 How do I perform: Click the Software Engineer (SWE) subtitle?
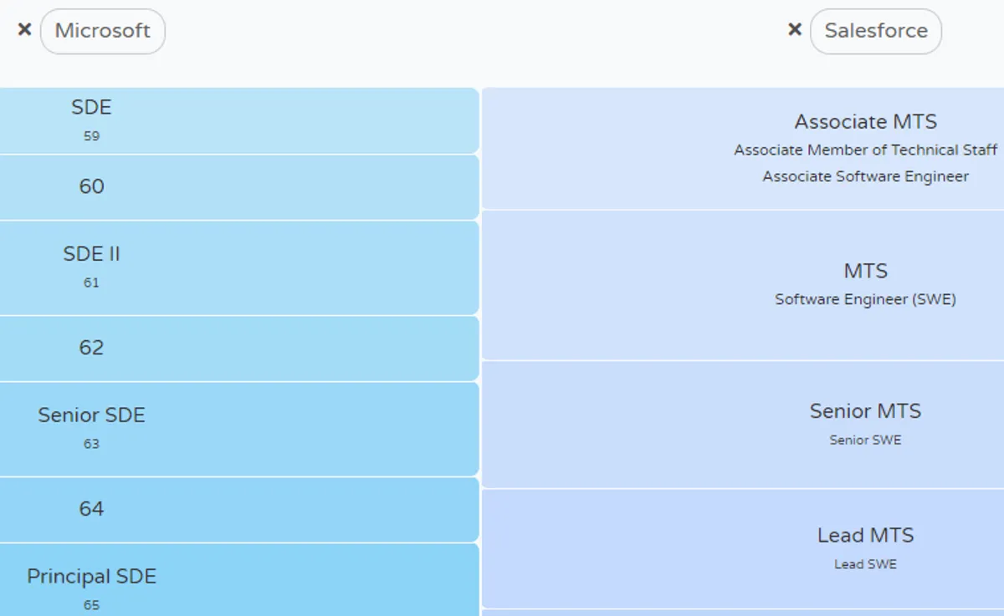click(x=865, y=299)
